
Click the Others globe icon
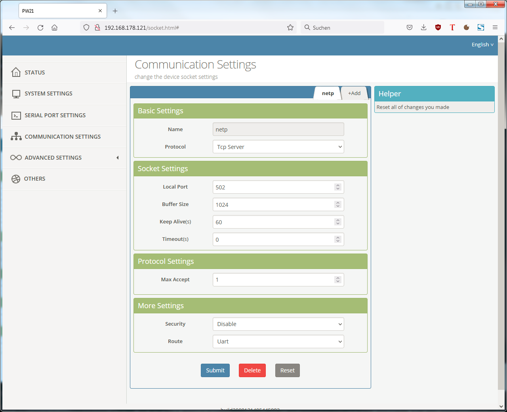[x=16, y=179]
